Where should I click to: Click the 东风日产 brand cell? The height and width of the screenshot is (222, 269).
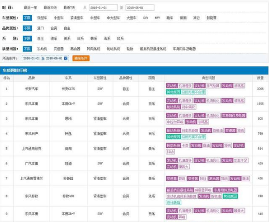click(x=32, y=133)
